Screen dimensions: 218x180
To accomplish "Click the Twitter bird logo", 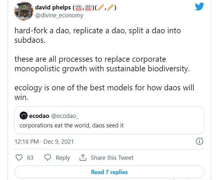I will coord(199,7).
